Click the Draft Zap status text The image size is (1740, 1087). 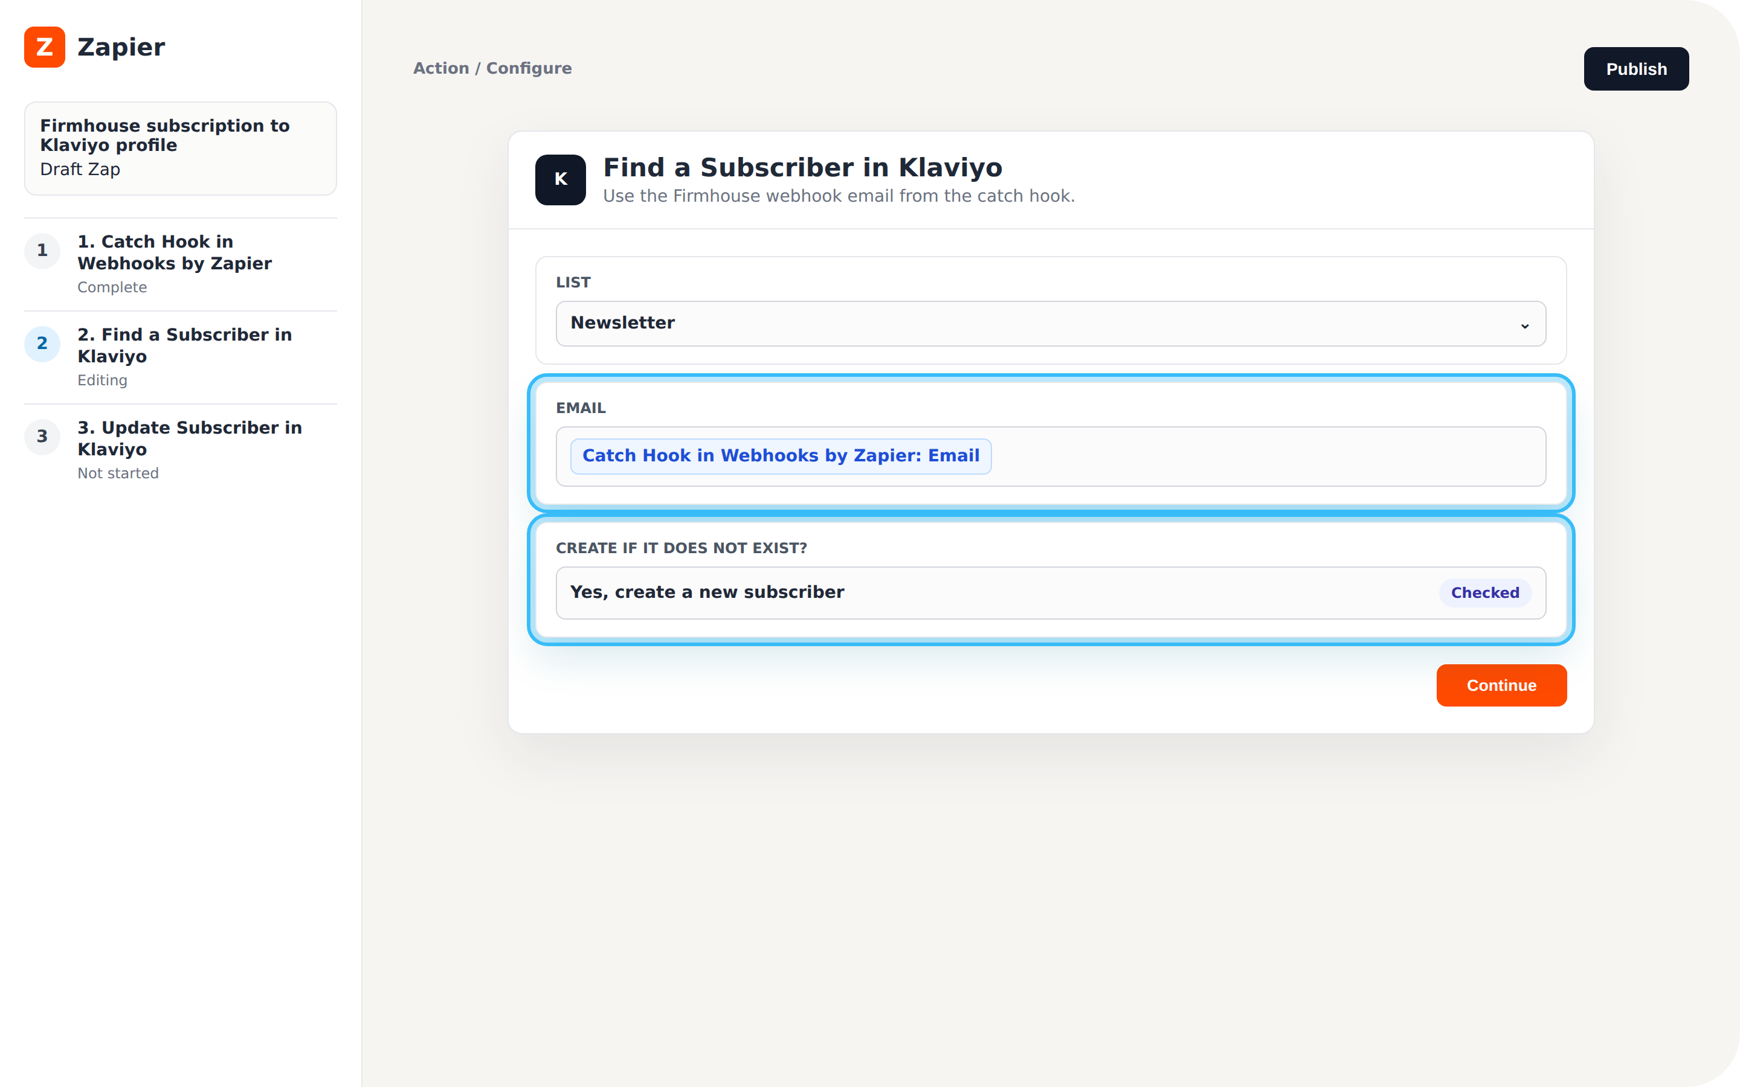pos(80,170)
